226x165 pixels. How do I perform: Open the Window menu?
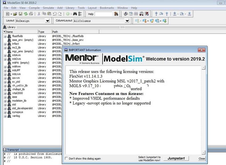coord(123,8)
